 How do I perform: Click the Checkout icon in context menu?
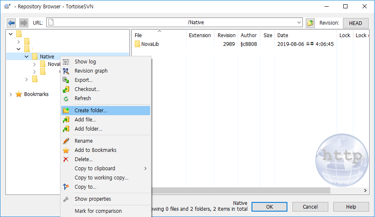(66, 89)
